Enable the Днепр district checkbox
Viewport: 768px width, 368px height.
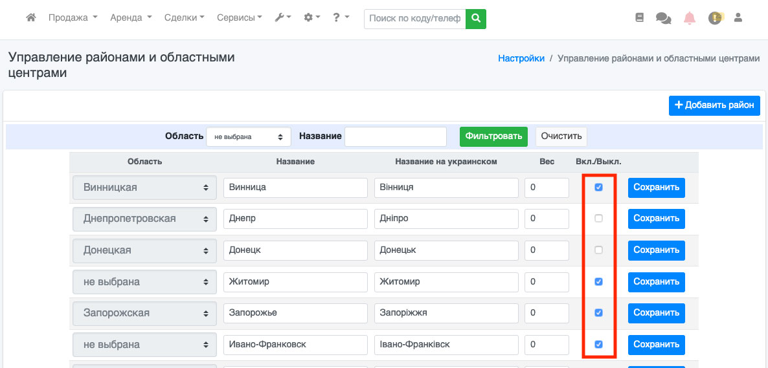point(598,219)
